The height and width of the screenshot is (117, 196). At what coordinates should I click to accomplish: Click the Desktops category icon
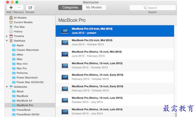click(x=11, y=41)
